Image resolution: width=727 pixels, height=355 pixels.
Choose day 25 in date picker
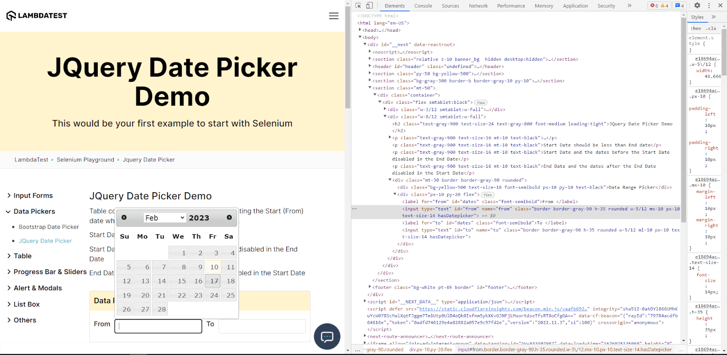pyautogui.click(x=229, y=295)
